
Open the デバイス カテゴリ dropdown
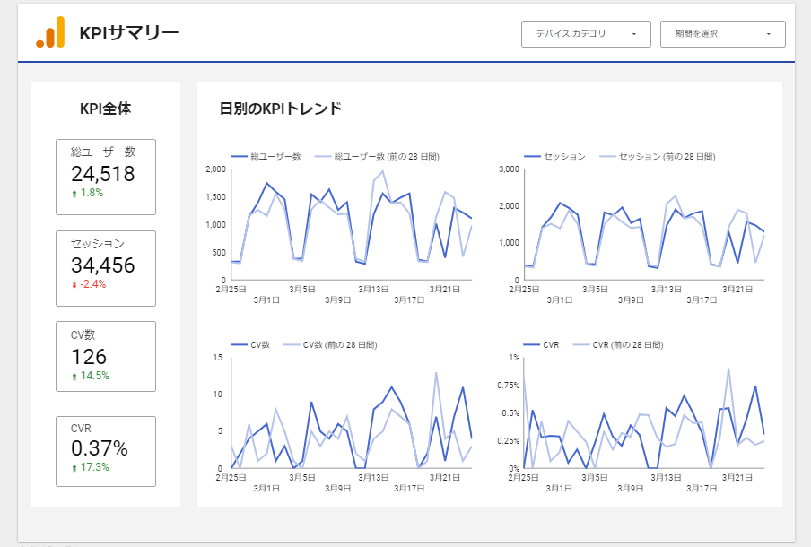pyautogui.click(x=585, y=34)
